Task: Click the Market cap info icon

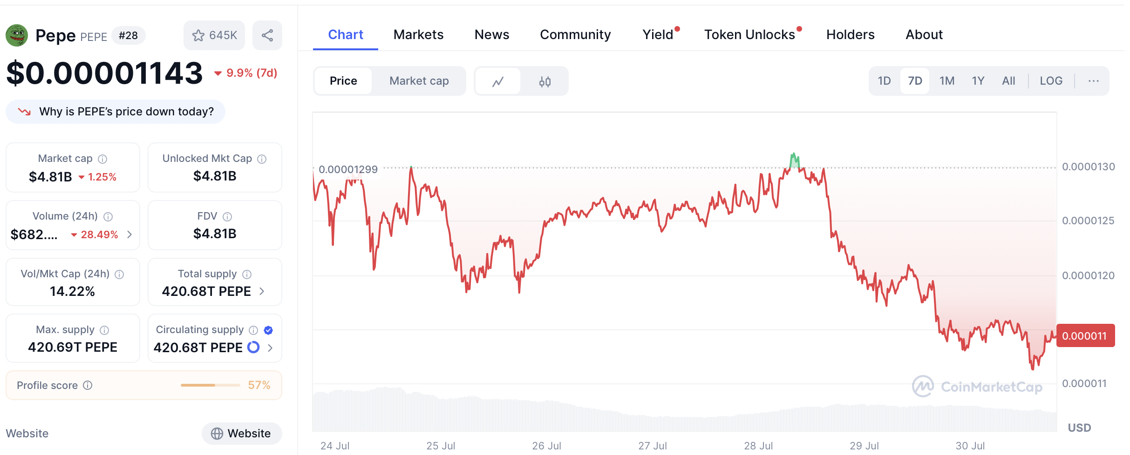Action: (x=102, y=159)
